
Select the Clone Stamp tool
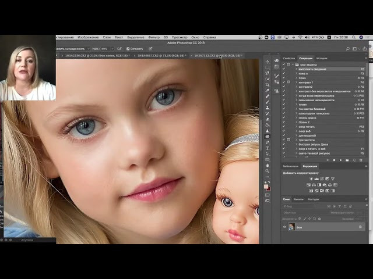pyautogui.click(x=268, y=108)
